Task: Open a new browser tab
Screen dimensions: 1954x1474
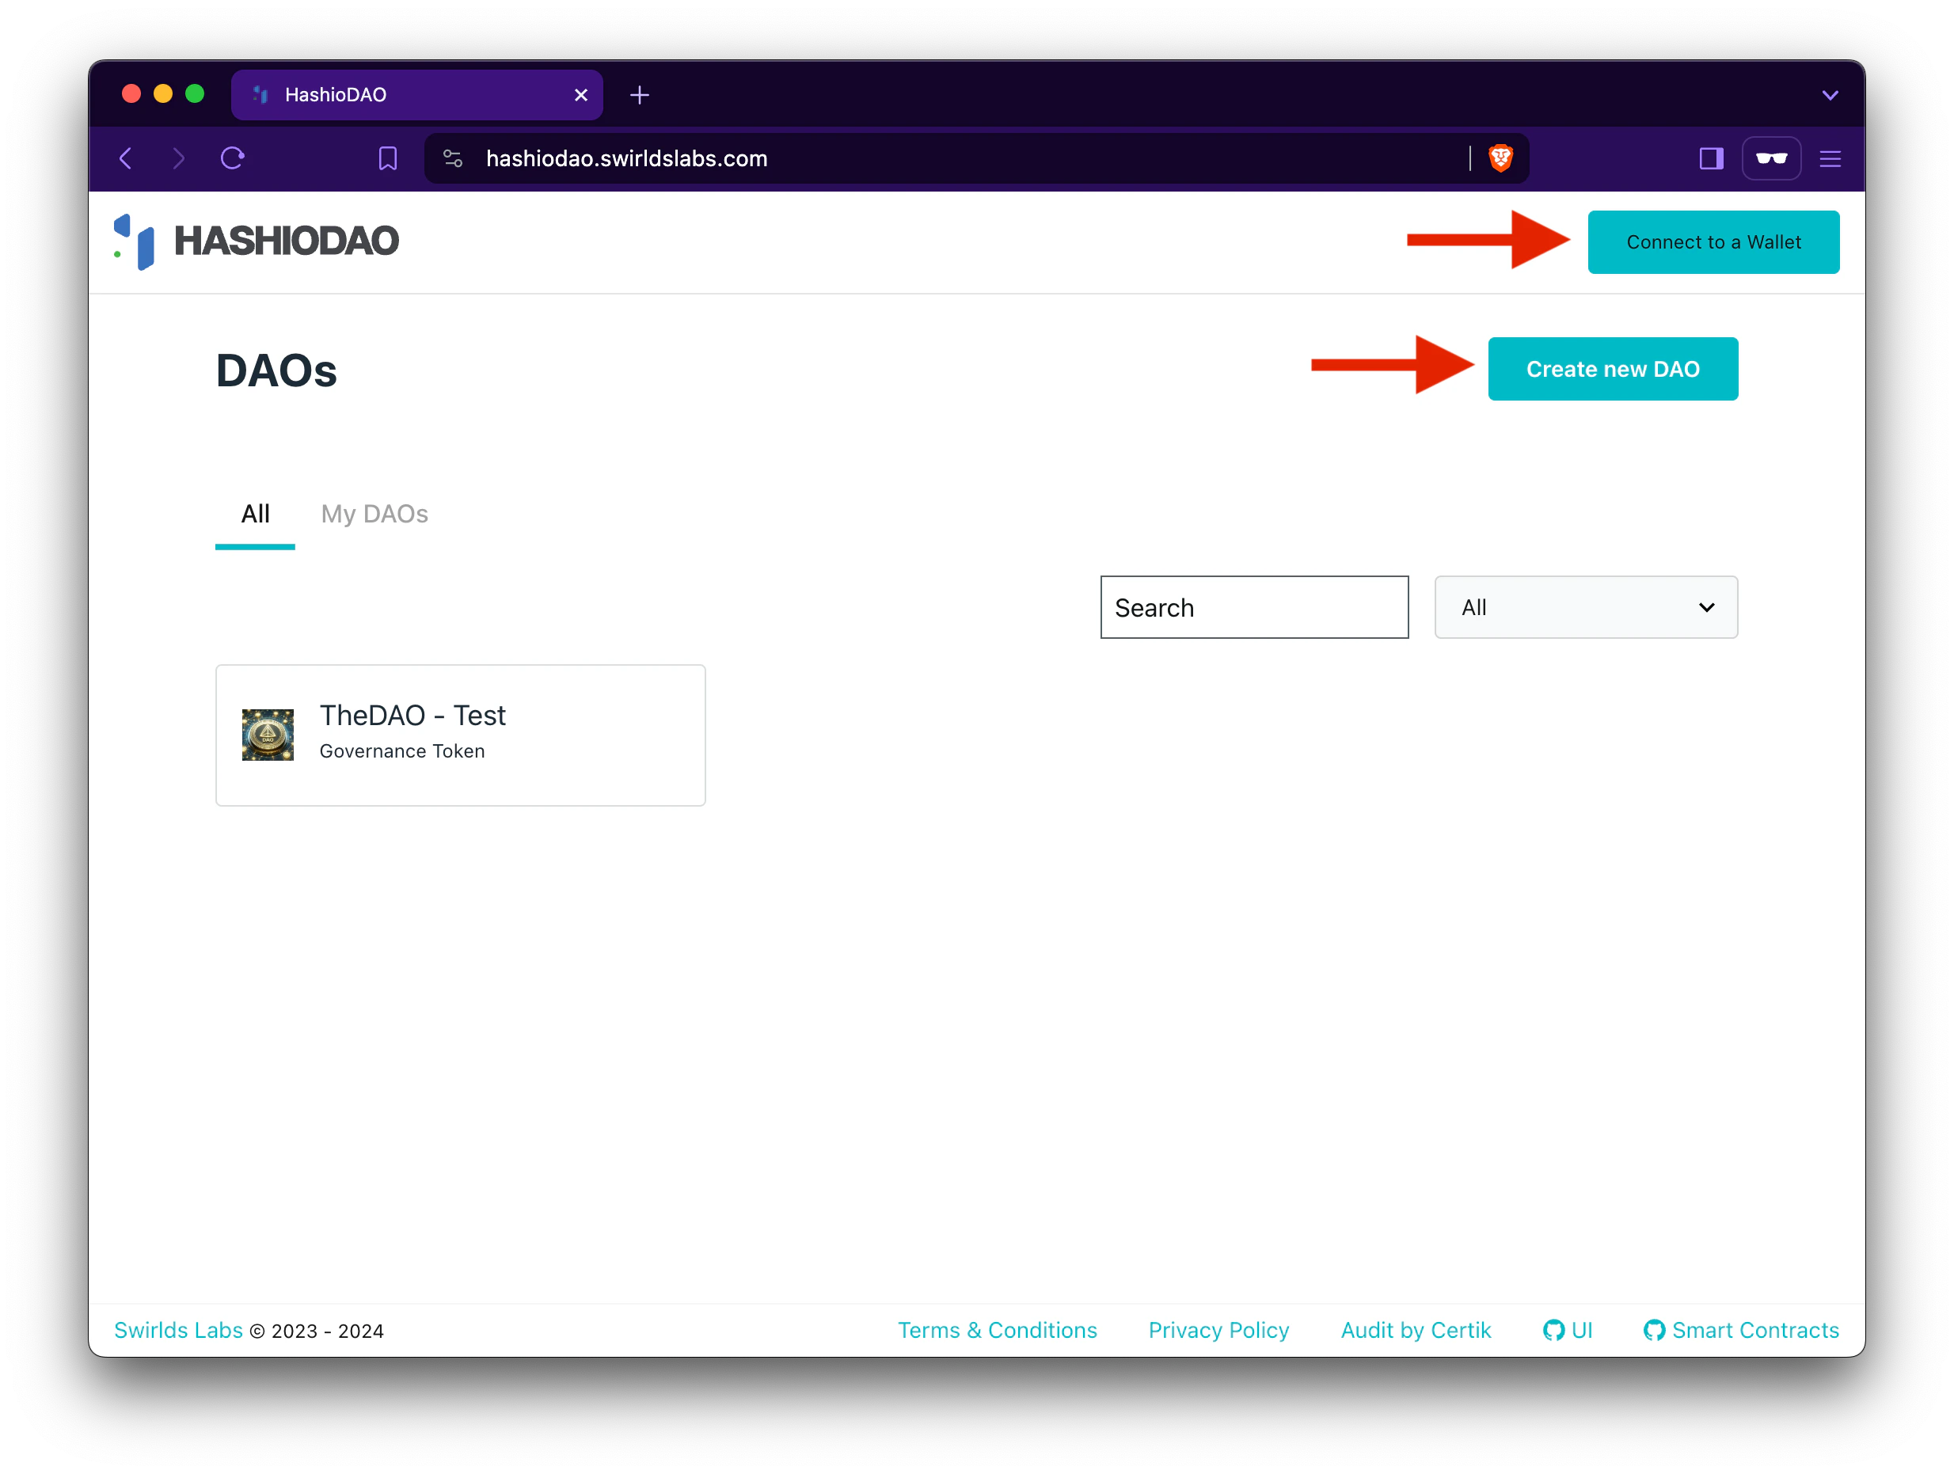Action: pyautogui.click(x=640, y=94)
